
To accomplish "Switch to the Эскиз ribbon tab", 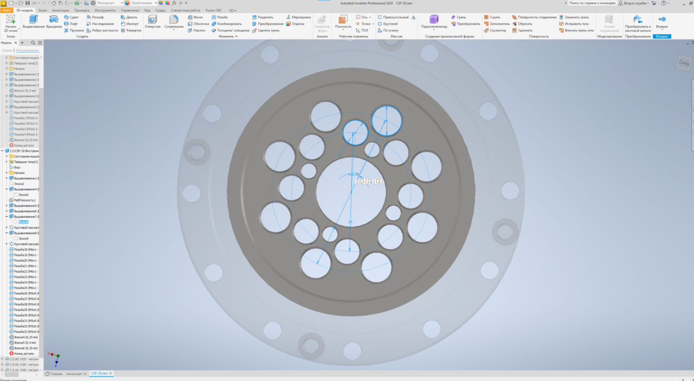I will (42, 10).
